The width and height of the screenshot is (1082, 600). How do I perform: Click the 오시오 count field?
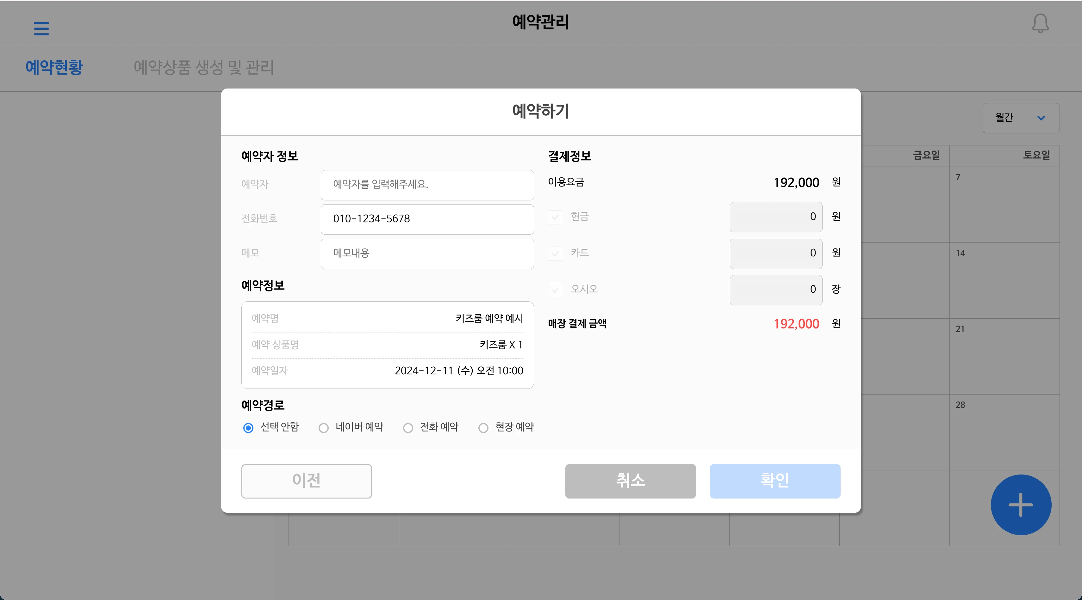click(x=776, y=290)
